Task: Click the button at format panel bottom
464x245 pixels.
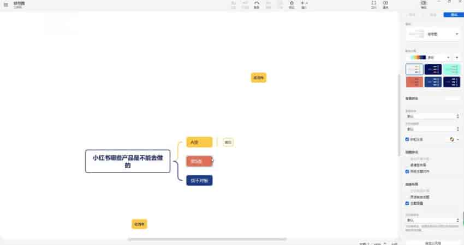Action: [x=433, y=243]
